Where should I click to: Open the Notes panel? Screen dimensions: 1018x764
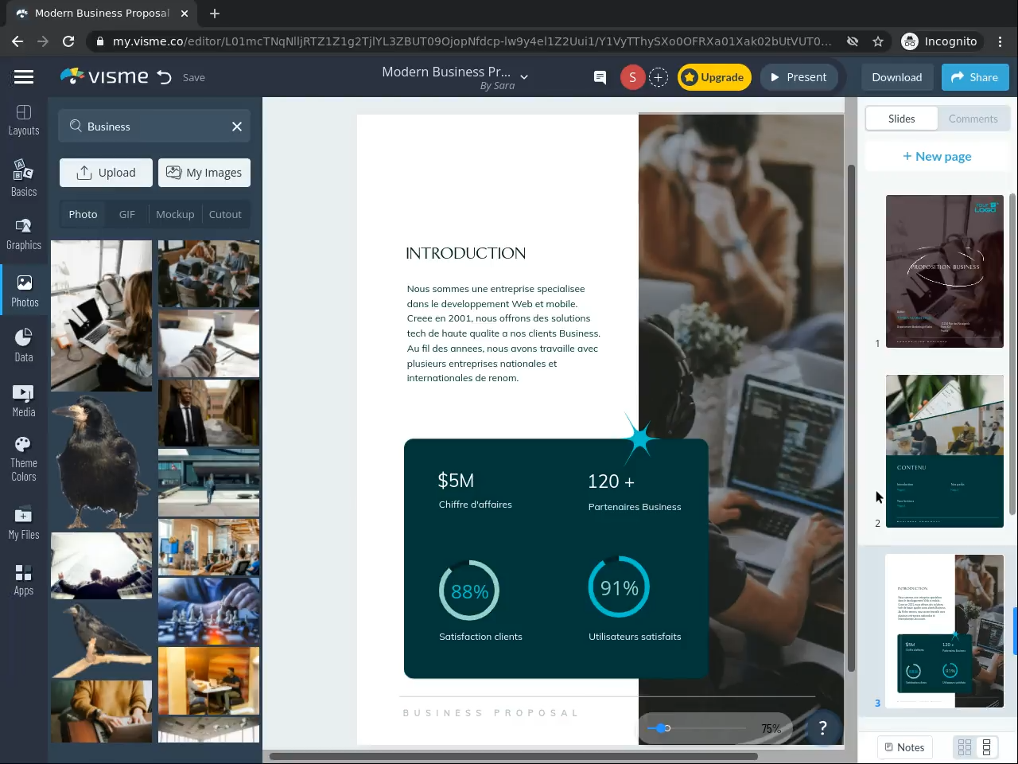[905, 747]
